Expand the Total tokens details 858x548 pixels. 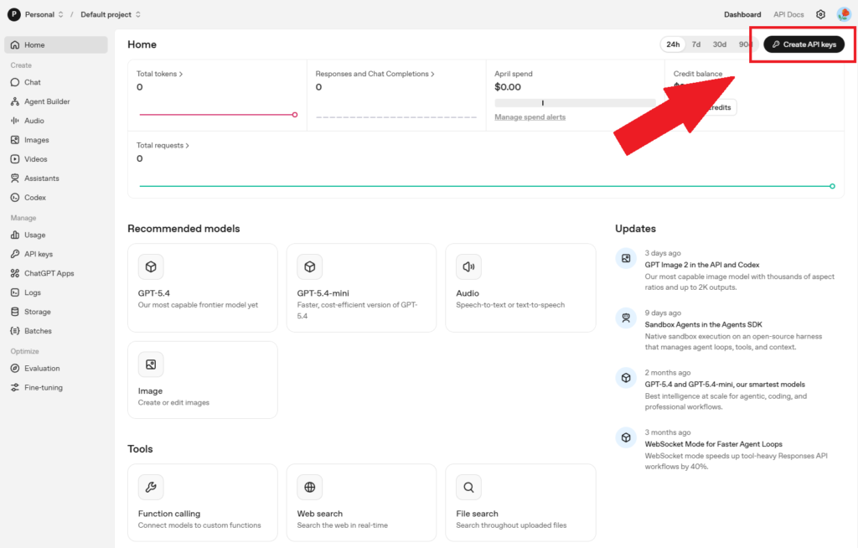160,74
